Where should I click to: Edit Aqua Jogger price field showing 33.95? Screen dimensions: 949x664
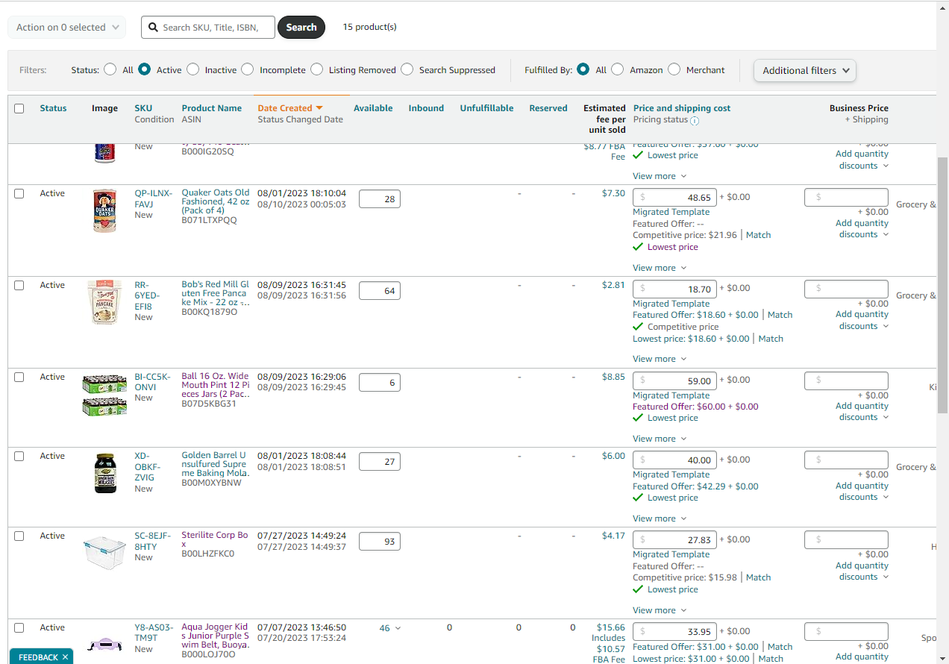tap(675, 632)
